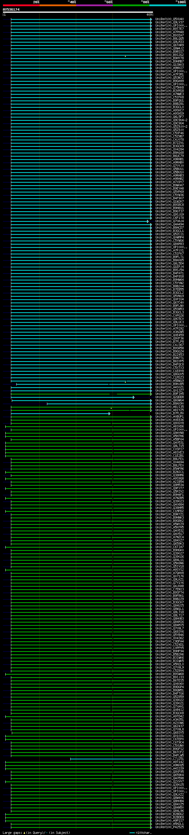Screen dimensions: 189x835
Task: Click the orange ~40% identity legend segment
Action: coord(58,5)
